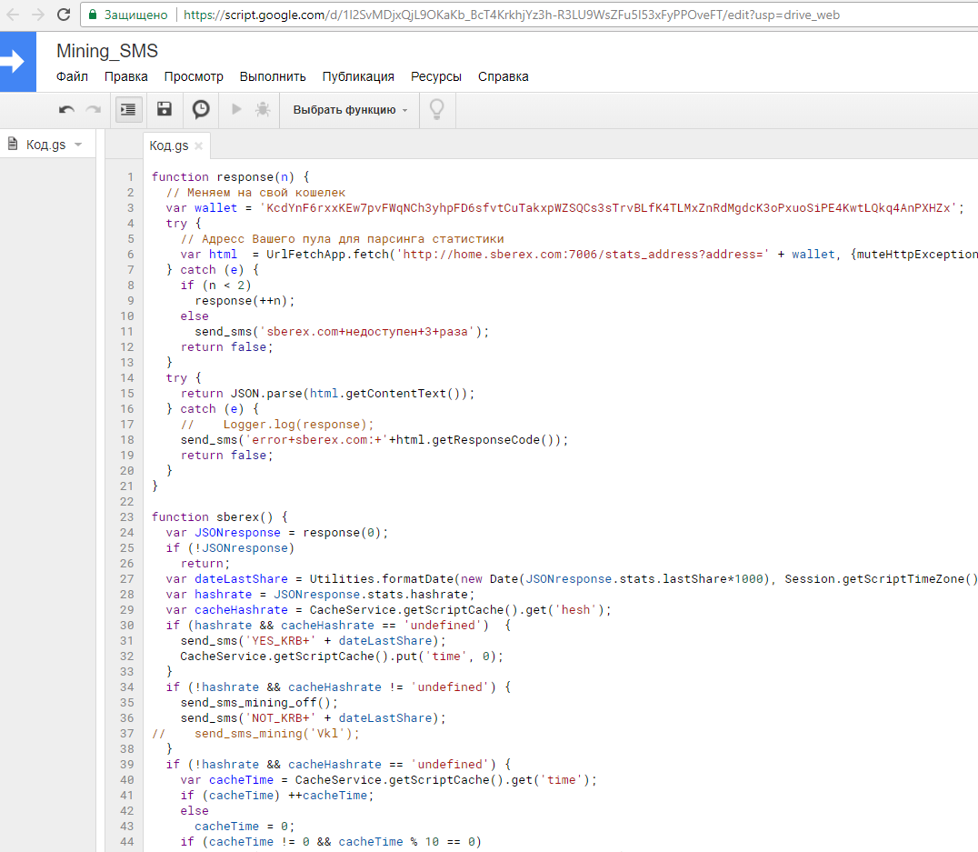Click the 'error+sberex.com:+' string on line 18

pos(317,440)
